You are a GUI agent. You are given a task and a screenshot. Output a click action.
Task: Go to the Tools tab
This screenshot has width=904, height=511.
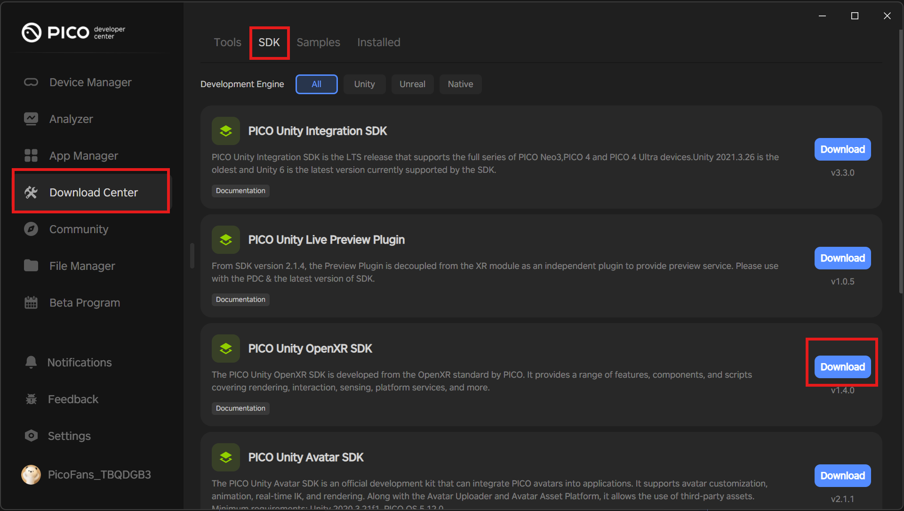coord(227,42)
